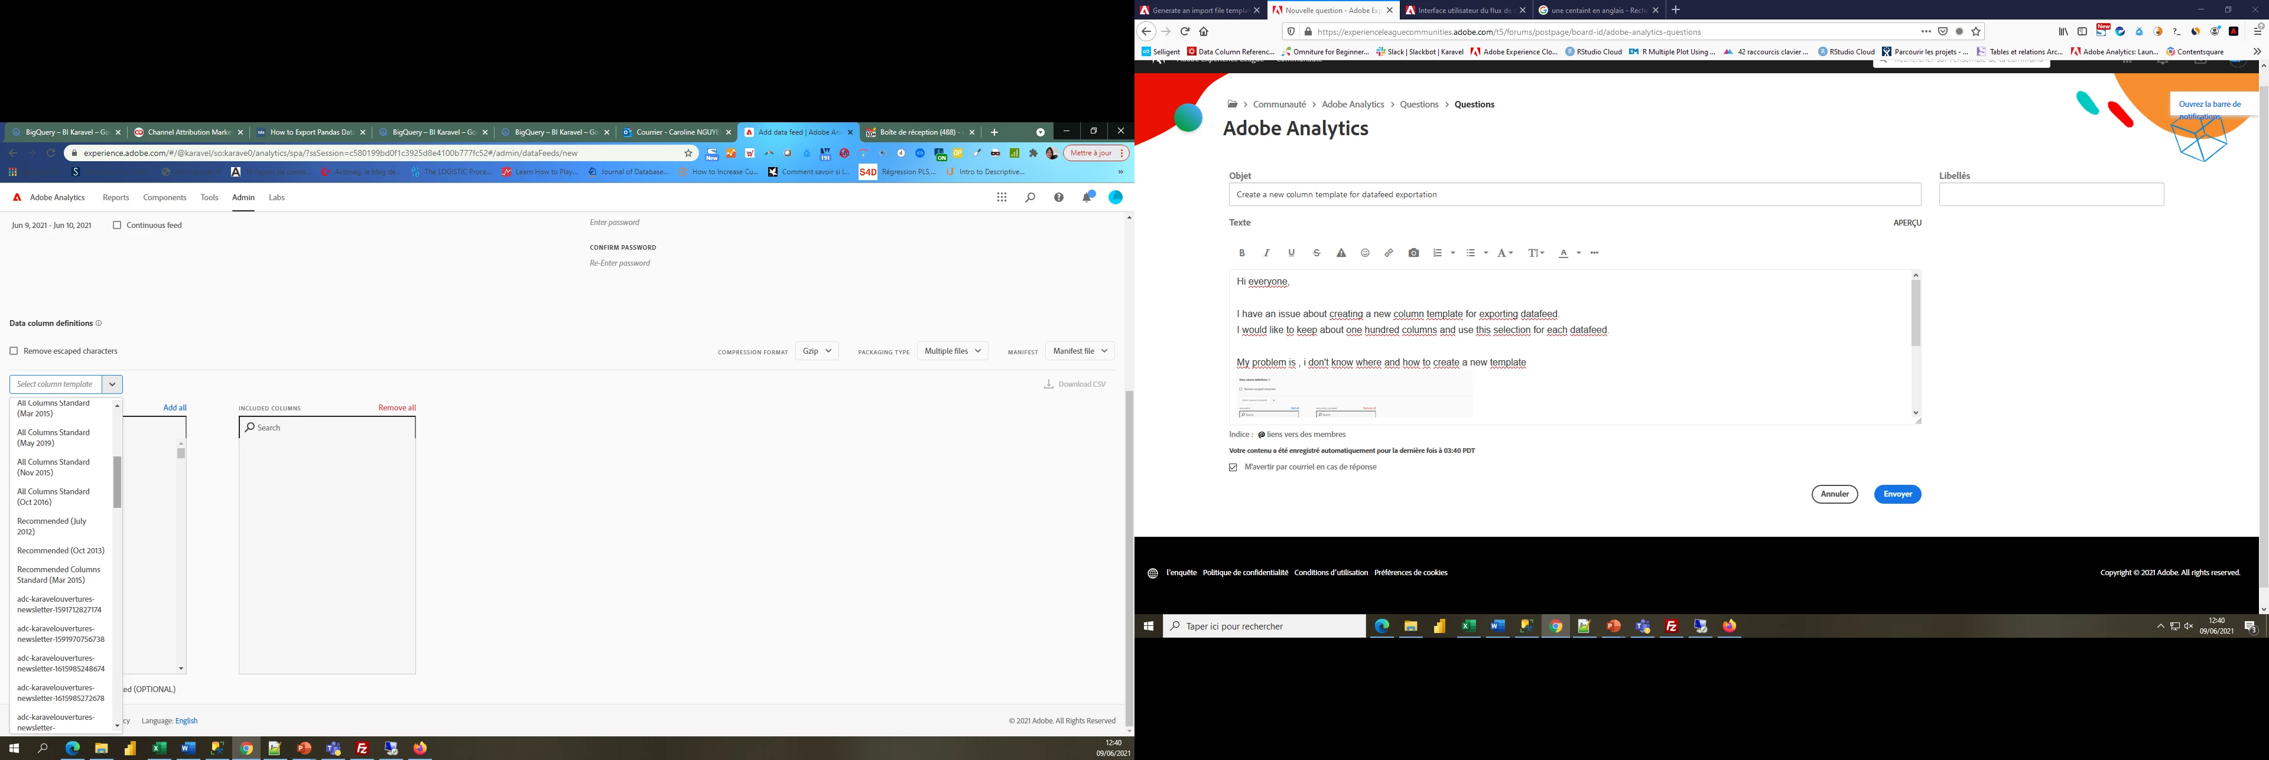
Task: Insert a photo using the camera icon
Action: (1414, 253)
